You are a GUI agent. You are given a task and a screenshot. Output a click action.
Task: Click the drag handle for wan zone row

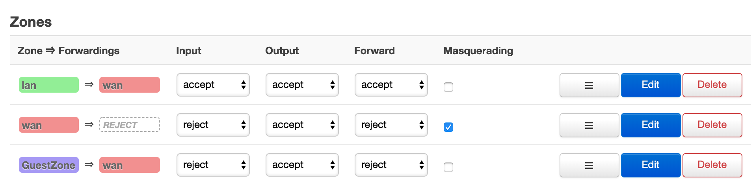click(x=589, y=125)
